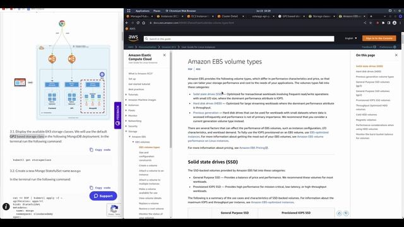Copy code for the Mongo StatefulSet command

(x=100, y=188)
